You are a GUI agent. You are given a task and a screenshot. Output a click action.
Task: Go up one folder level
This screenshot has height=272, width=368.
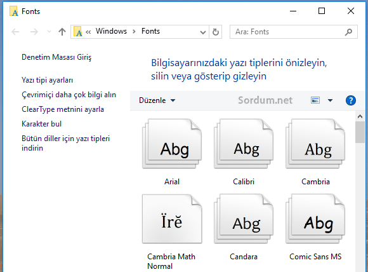[x=62, y=32]
